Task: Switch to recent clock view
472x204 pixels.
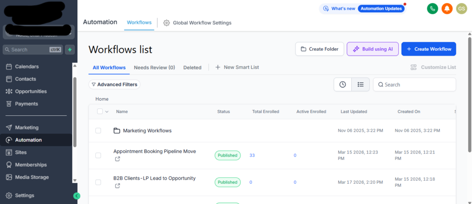Action: coord(342,85)
